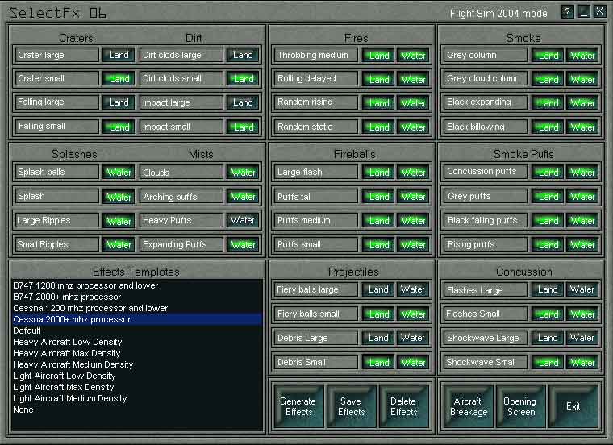The width and height of the screenshot is (613, 445).
Task: Click the Falling small label field
Action: 56,127
